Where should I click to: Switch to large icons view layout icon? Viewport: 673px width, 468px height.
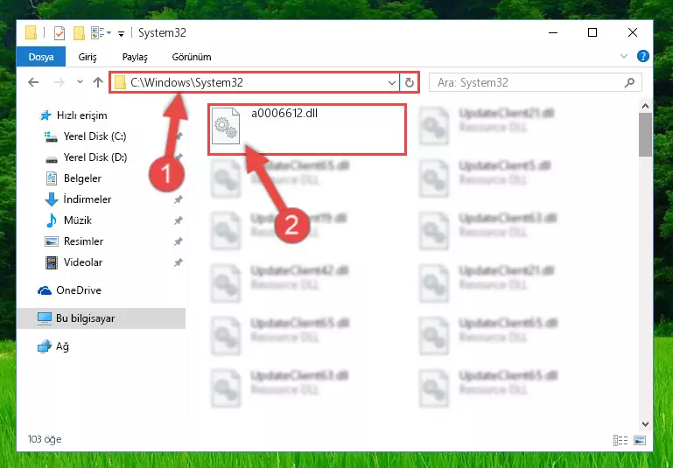click(x=640, y=440)
